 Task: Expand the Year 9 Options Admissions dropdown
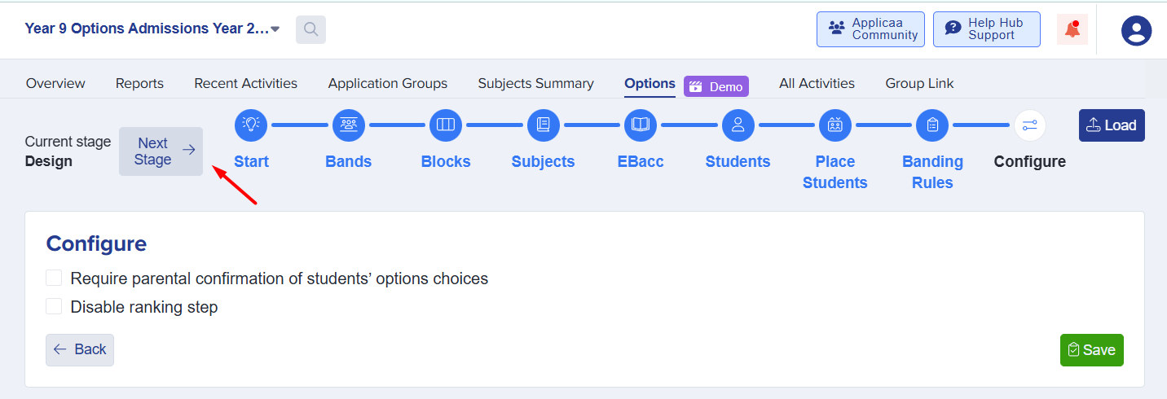pyautogui.click(x=275, y=29)
